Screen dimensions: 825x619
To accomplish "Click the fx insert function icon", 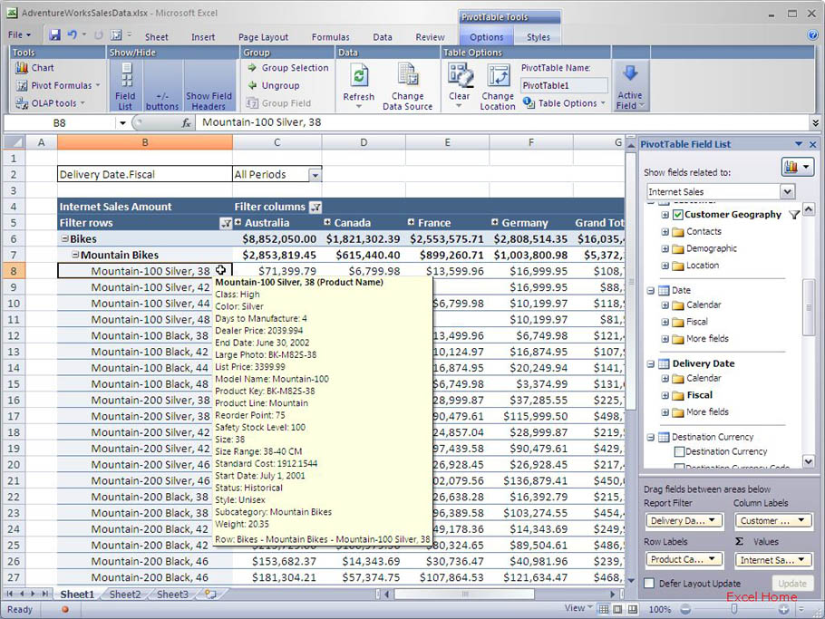I will tap(186, 123).
